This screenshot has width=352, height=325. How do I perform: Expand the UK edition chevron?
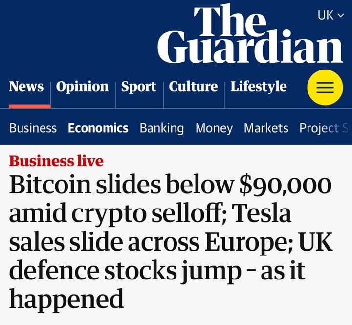tap(341, 16)
